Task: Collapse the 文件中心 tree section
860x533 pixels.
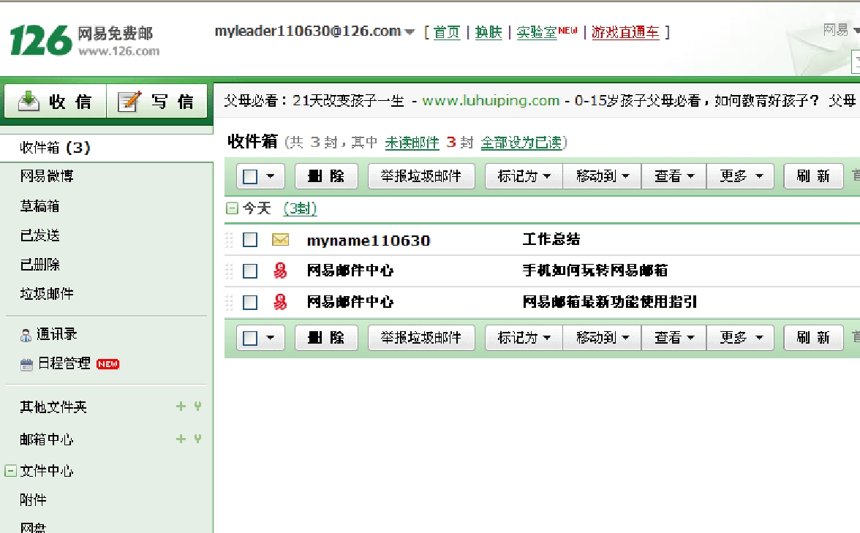Action: click(10, 471)
